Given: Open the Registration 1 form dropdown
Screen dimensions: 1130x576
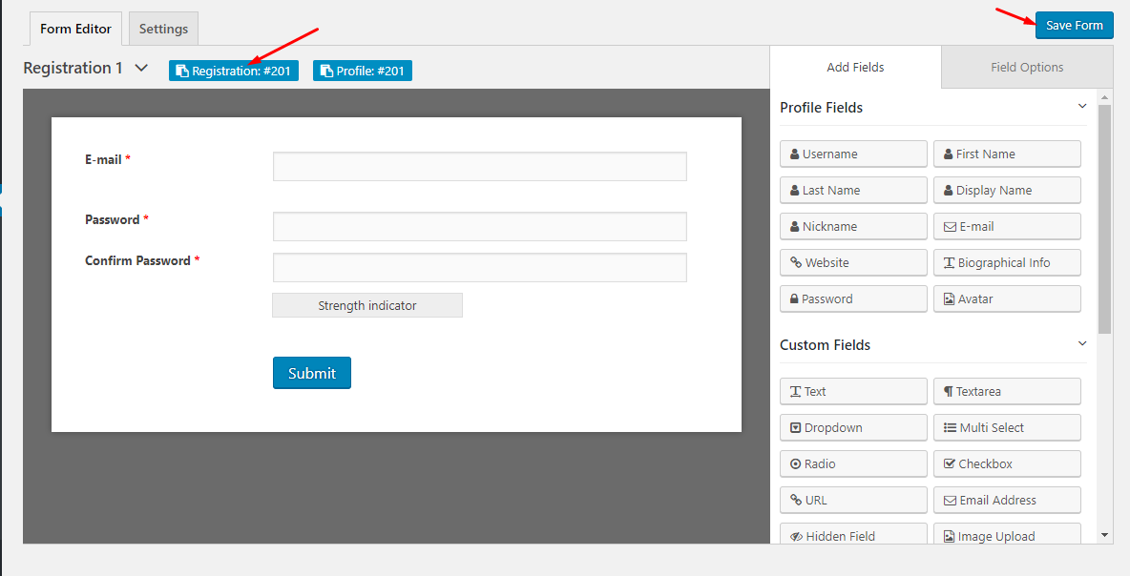Looking at the screenshot, I should (x=141, y=69).
